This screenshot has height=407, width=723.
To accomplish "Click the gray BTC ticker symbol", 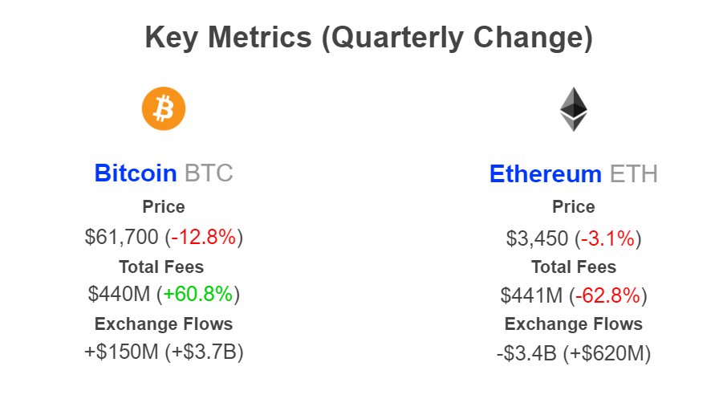I will click(209, 173).
